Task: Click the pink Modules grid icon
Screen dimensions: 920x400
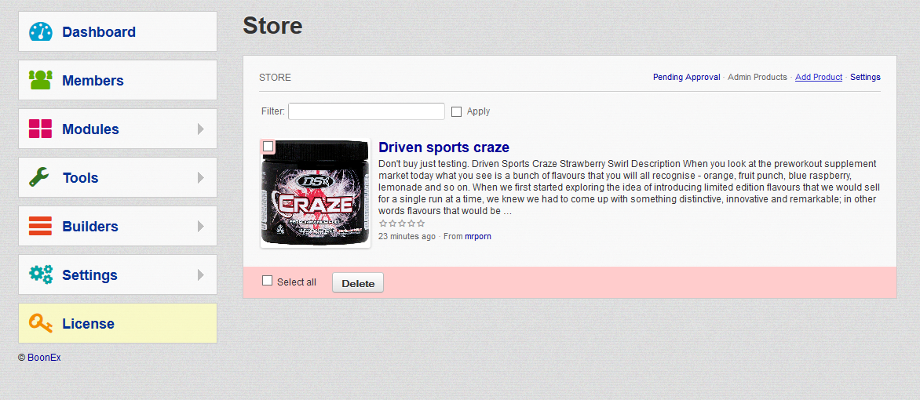Action: [x=41, y=129]
